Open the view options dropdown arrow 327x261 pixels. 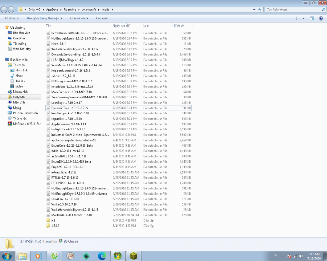[x=303, y=18]
